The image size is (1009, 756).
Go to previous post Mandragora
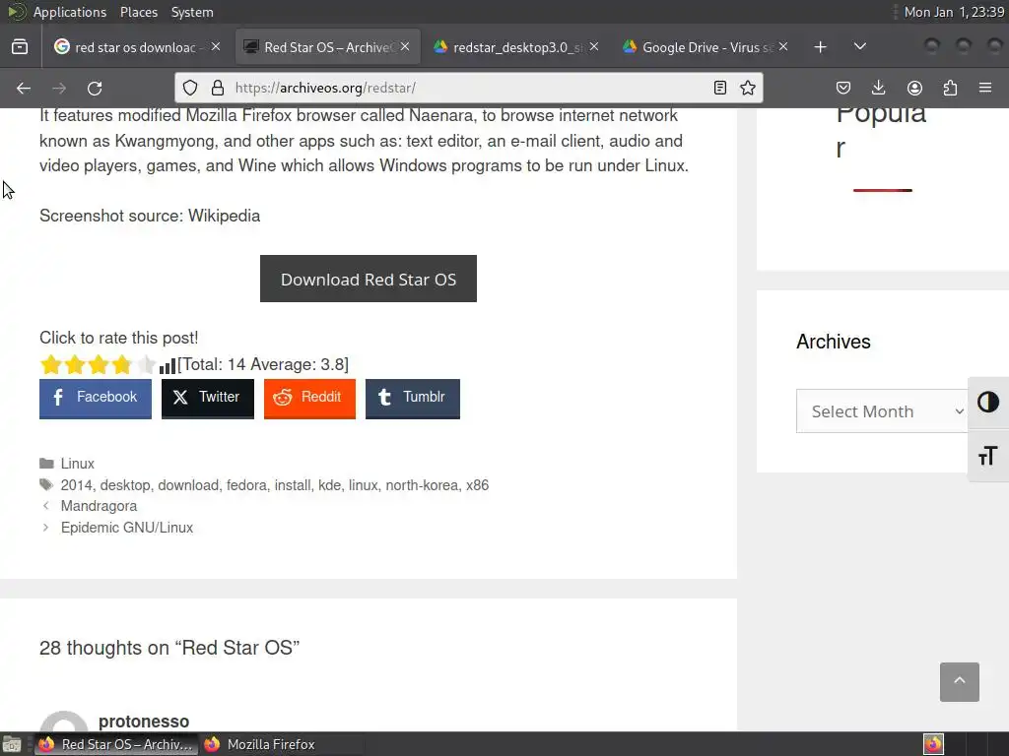tap(99, 506)
